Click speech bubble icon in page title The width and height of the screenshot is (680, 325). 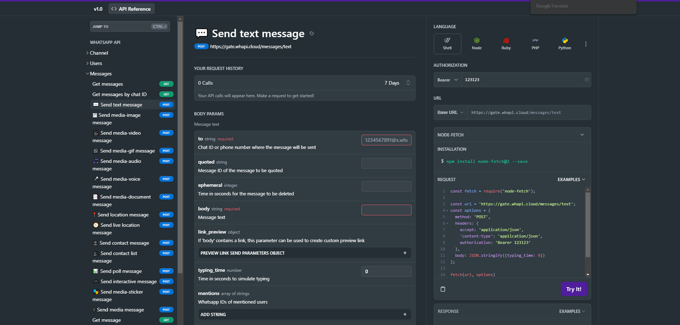pyautogui.click(x=201, y=33)
